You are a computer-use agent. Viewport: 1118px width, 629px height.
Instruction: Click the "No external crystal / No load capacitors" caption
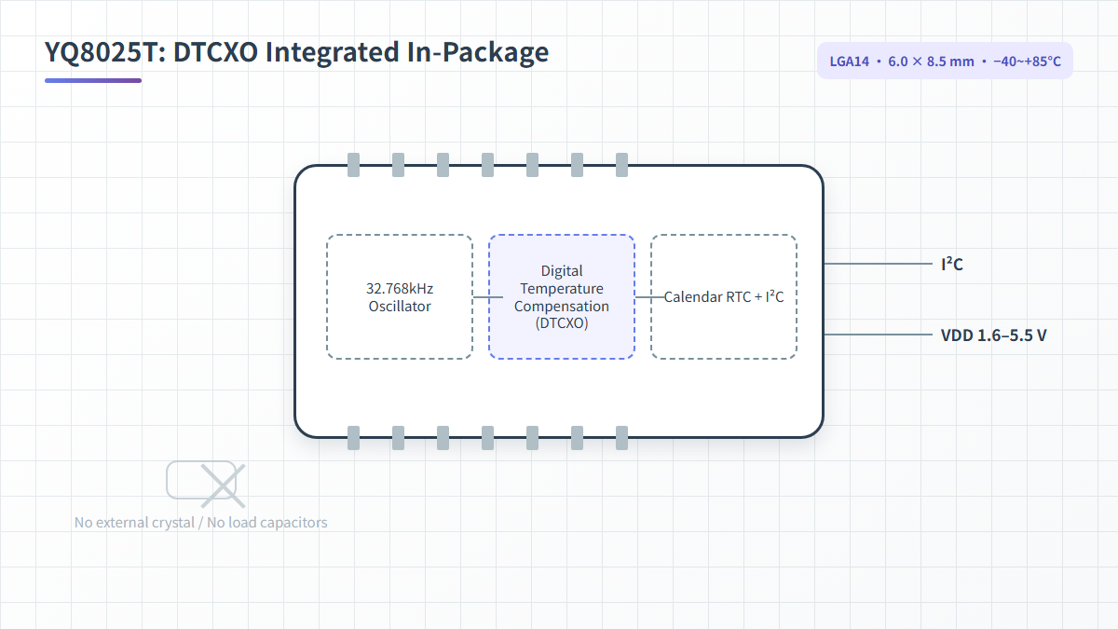[201, 523]
